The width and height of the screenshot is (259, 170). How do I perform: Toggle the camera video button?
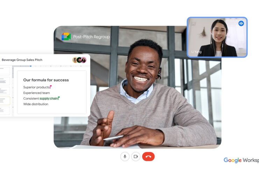(x=136, y=156)
